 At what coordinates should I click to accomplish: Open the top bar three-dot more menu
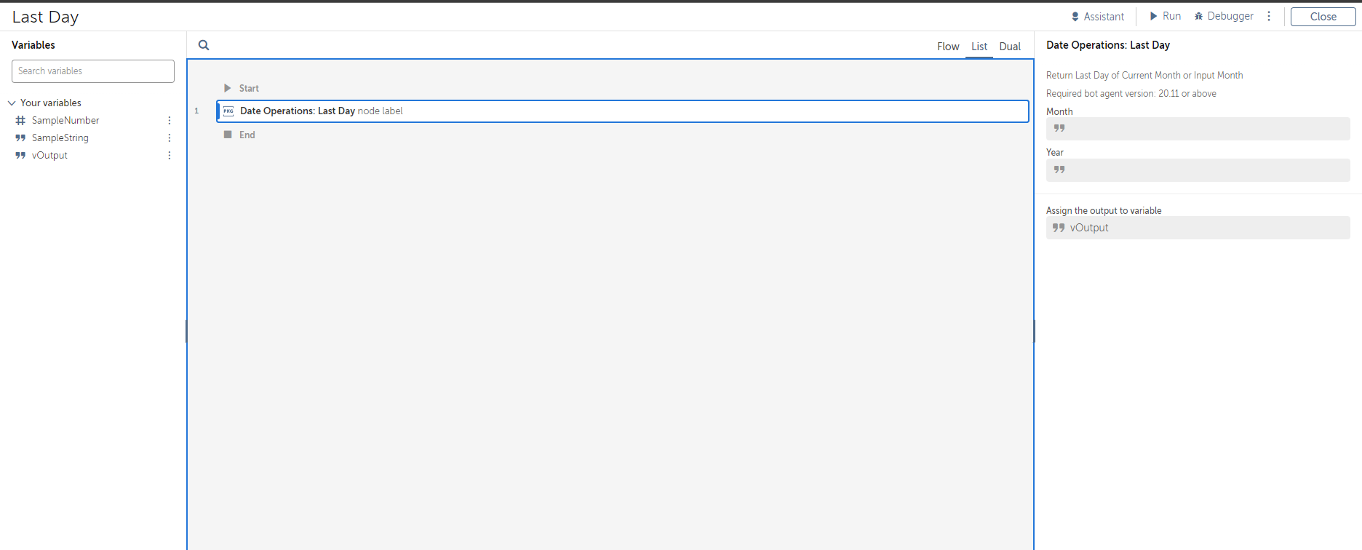click(1269, 16)
